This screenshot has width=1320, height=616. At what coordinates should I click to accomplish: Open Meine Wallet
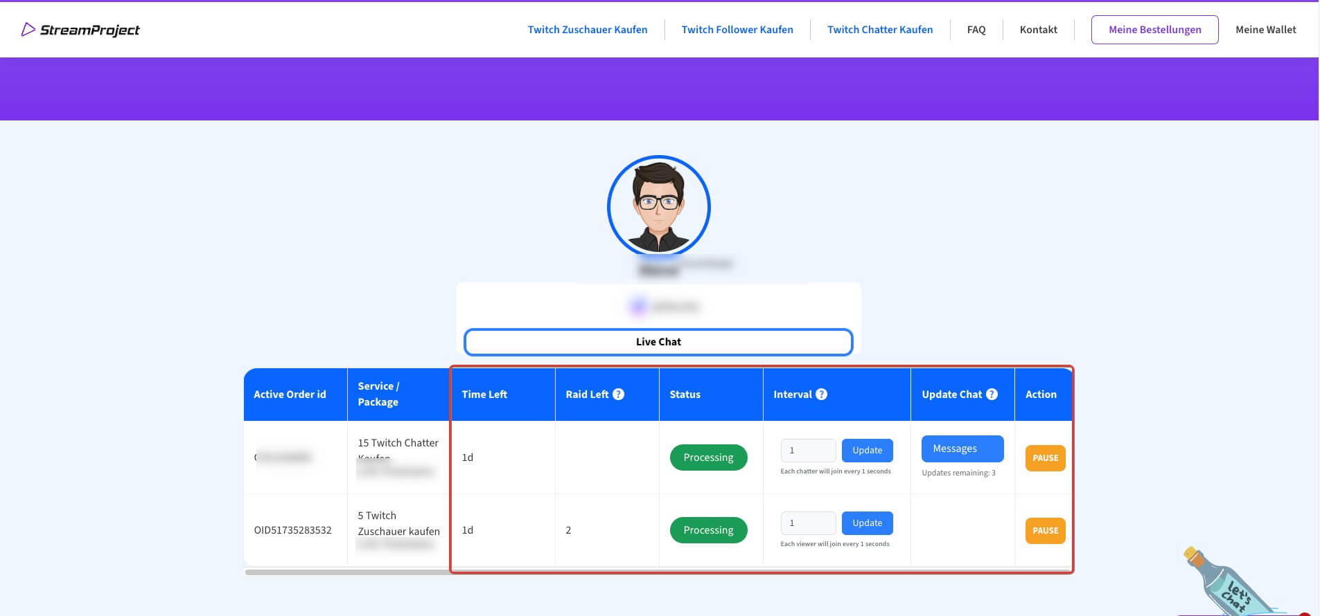coord(1266,30)
